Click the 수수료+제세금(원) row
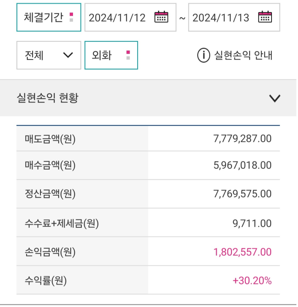 (x=149, y=224)
